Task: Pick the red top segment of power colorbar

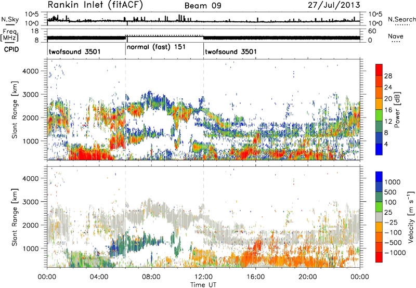Action: [x=379, y=70]
